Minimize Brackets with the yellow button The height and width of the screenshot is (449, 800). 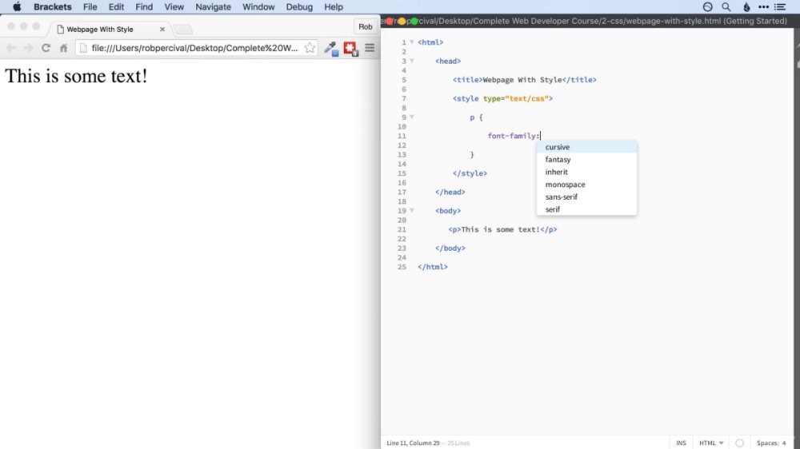point(402,22)
